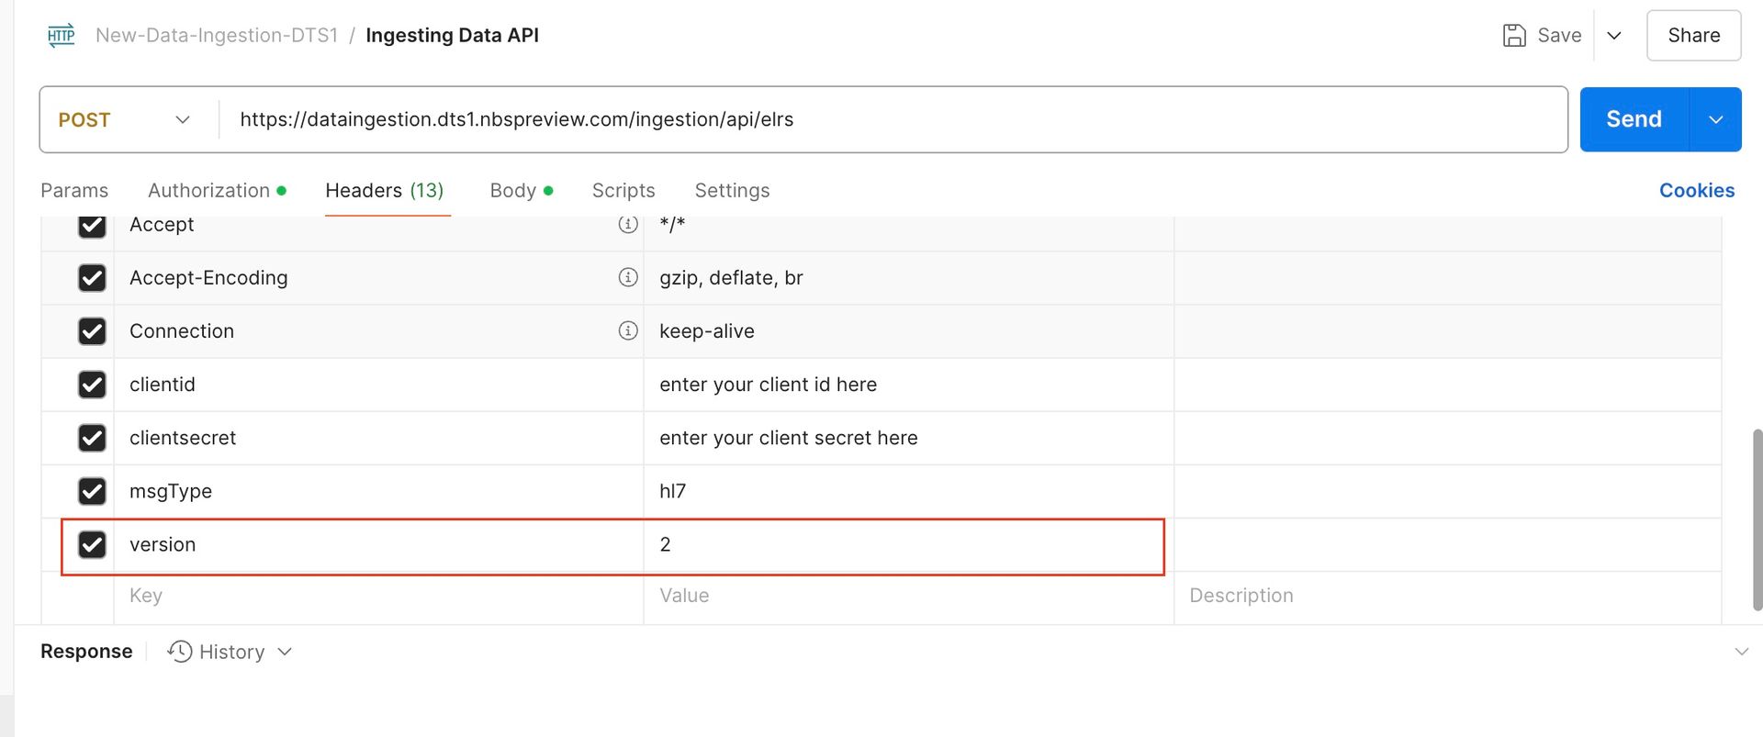Image resolution: width=1763 pixels, height=737 pixels.
Task: Click the request URL input field
Action: tap(893, 119)
